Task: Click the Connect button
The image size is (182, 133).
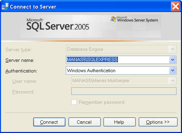Action: 49,122
